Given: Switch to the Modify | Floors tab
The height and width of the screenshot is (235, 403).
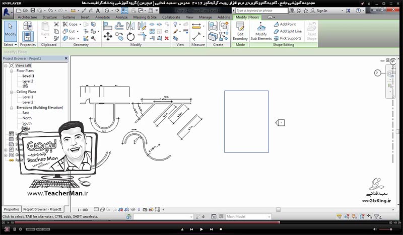Looking at the screenshot, I should click(247, 17).
